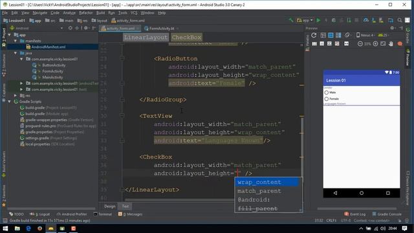Zoom out the layout preview
The image size is (414, 233).
click(x=360, y=44)
